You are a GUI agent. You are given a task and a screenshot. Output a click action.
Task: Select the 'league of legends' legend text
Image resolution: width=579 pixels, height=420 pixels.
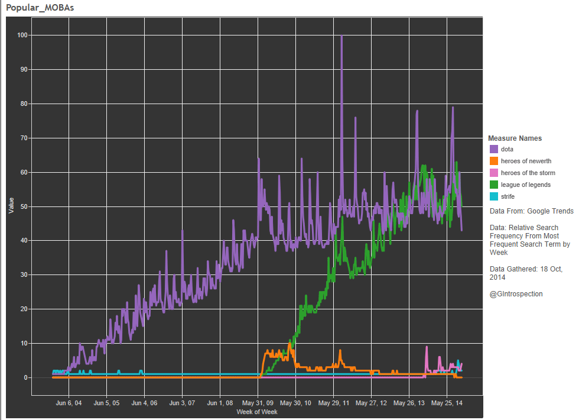pos(525,185)
